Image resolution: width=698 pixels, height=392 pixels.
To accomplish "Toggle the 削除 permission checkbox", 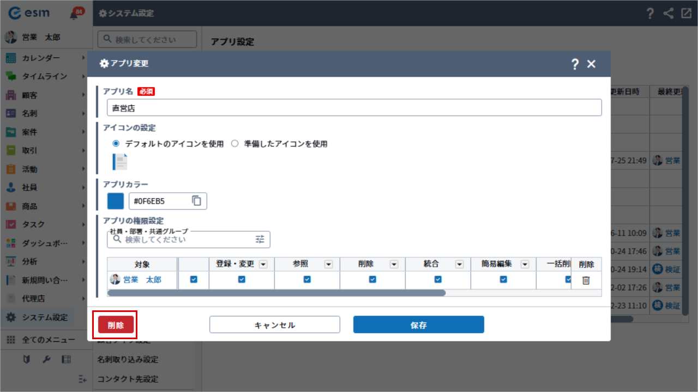I will (x=372, y=279).
